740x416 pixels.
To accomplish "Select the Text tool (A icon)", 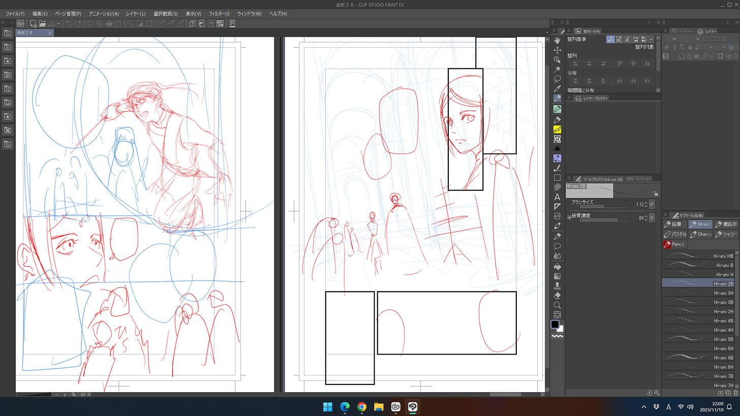I will click(557, 197).
